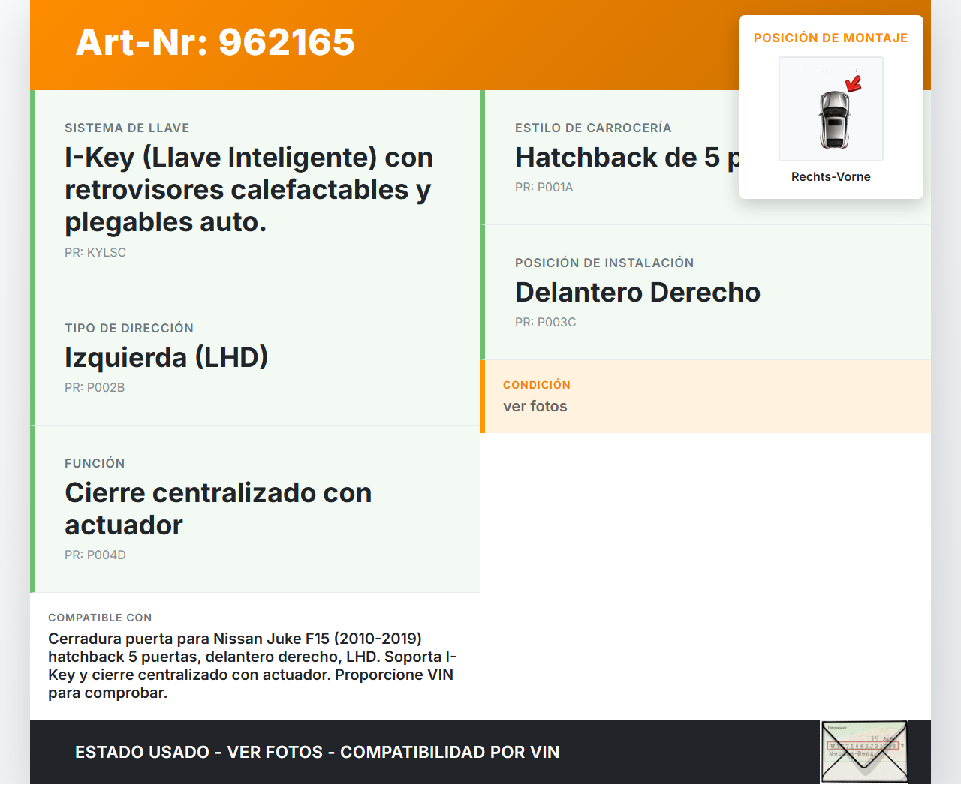Open the VIN envelope icon in footer
This screenshot has width=961, height=785.
pos(864,752)
